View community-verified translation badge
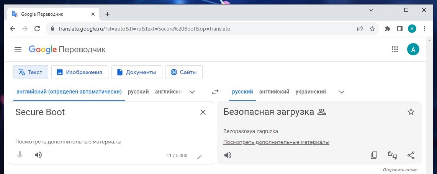This screenshot has width=437, height=174. 322,112
